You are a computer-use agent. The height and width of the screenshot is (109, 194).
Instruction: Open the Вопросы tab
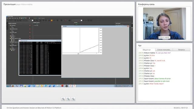click(182, 50)
